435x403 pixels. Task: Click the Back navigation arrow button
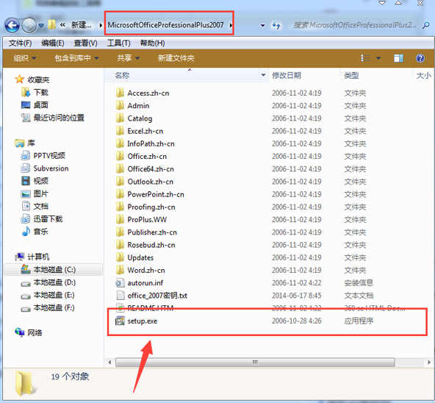12,26
